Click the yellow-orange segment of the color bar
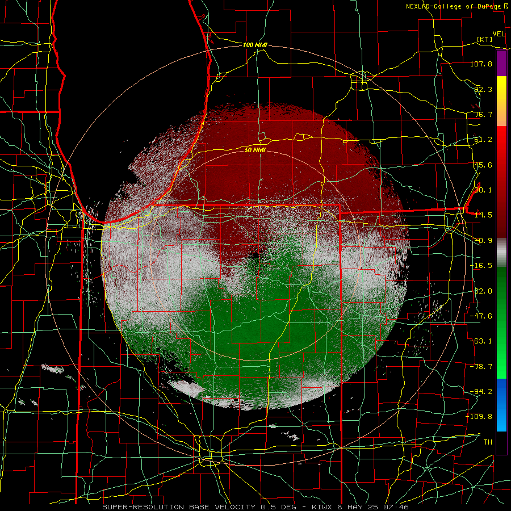 point(501,101)
